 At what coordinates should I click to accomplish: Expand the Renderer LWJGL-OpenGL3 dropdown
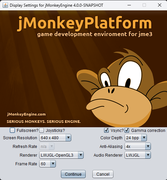[x=61, y=155]
